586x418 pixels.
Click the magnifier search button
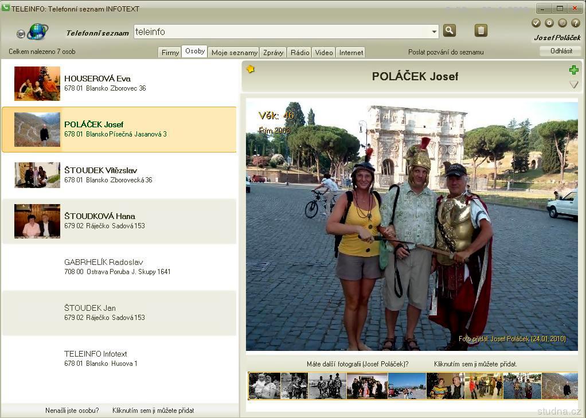point(449,30)
